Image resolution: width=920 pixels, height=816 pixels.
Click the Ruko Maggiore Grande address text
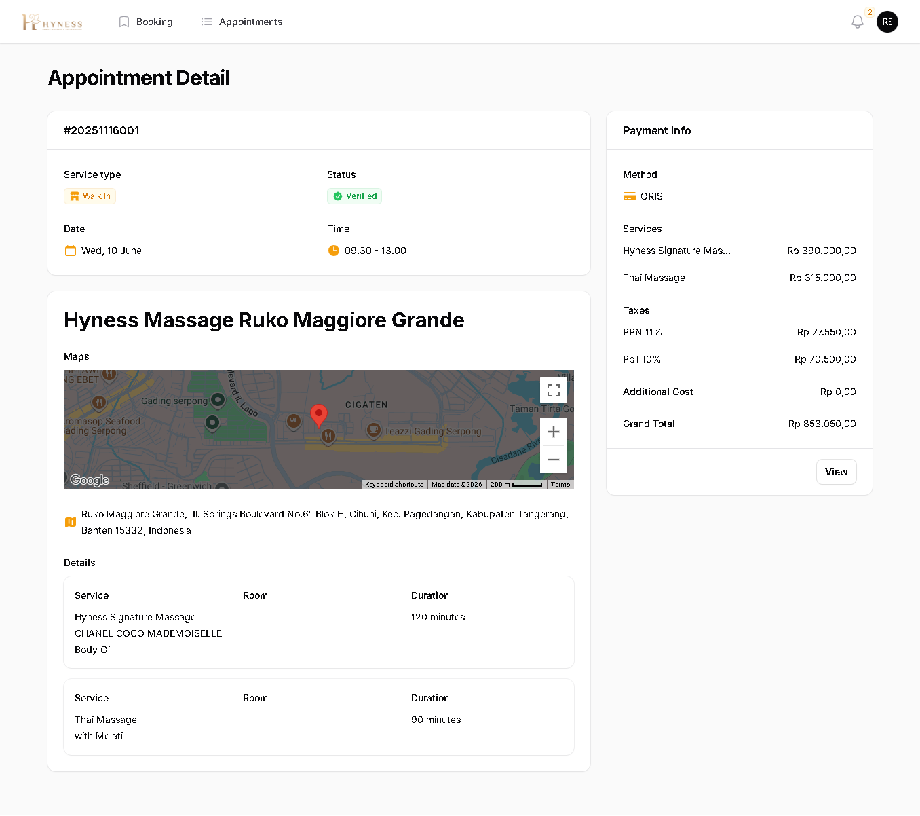pyautogui.click(x=325, y=522)
